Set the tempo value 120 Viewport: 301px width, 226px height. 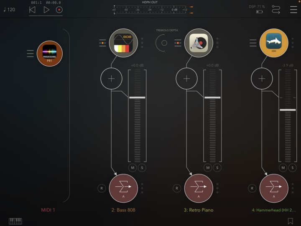click(9, 9)
